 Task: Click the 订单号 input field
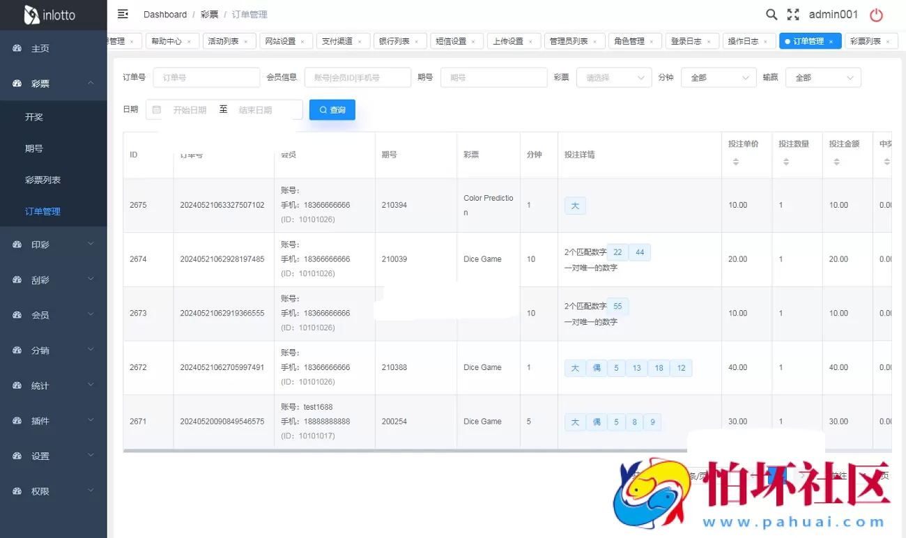pyautogui.click(x=206, y=77)
